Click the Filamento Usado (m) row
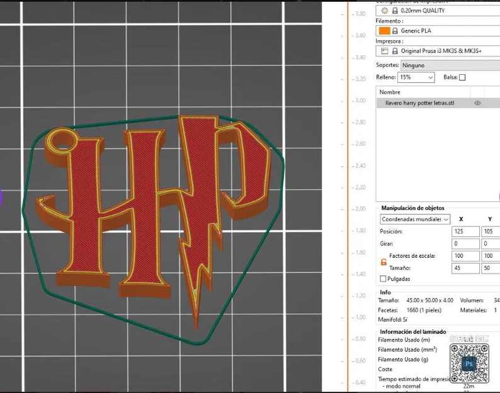The width and height of the screenshot is (500, 393). click(404, 340)
